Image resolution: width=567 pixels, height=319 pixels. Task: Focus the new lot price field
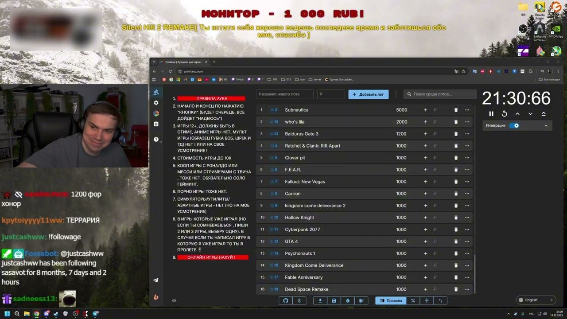pyautogui.click(x=331, y=94)
